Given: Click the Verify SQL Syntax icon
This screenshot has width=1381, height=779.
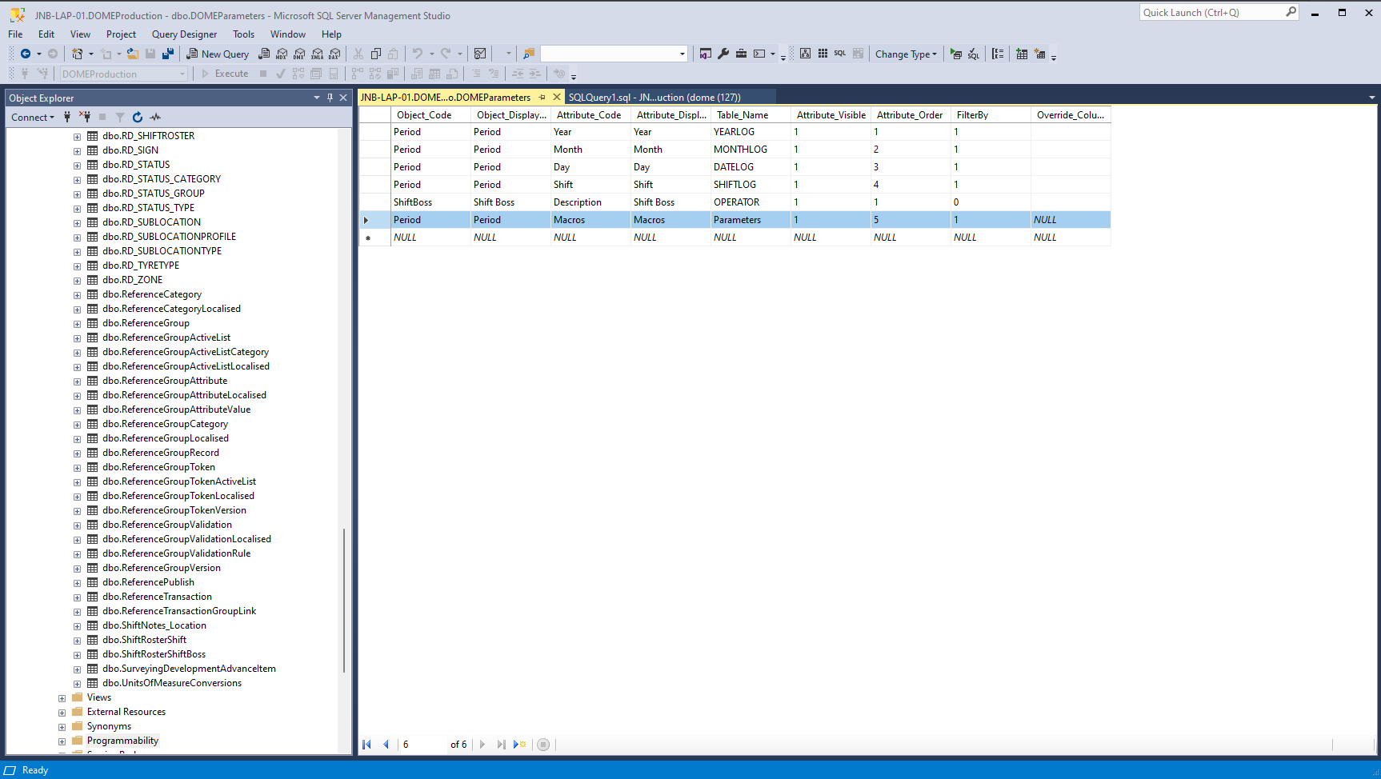Looking at the screenshot, I should tap(973, 54).
